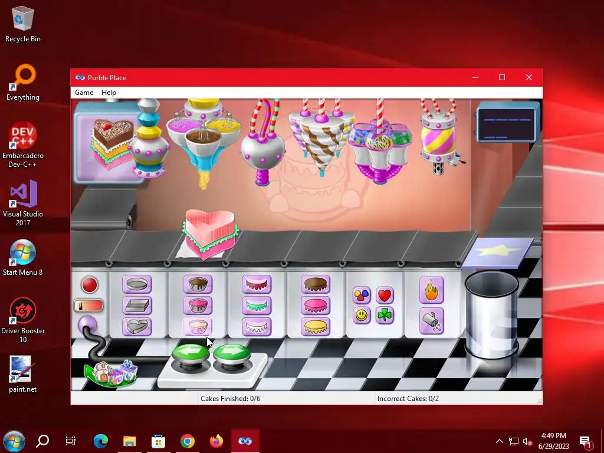Click the muted volume tray icon
The height and width of the screenshot is (453, 604).
[527, 441]
